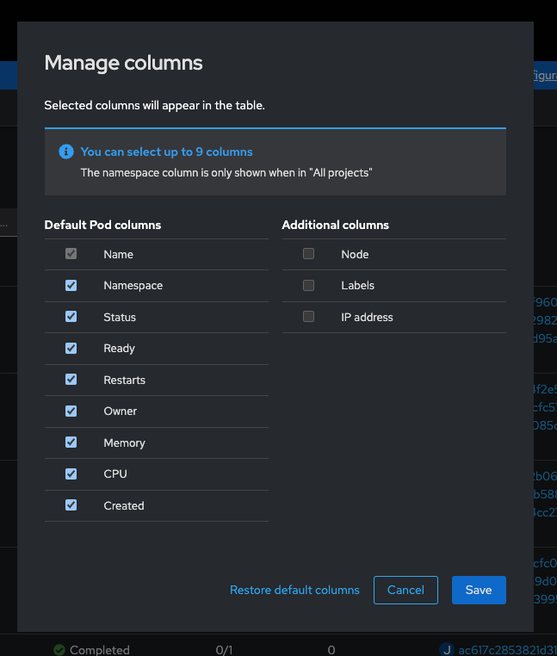Click the Manage columns dialog title
Image resolution: width=557 pixels, height=656 pixels.
(123, 63)
